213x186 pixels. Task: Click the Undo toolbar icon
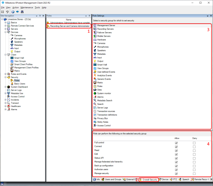pos(7,12)
